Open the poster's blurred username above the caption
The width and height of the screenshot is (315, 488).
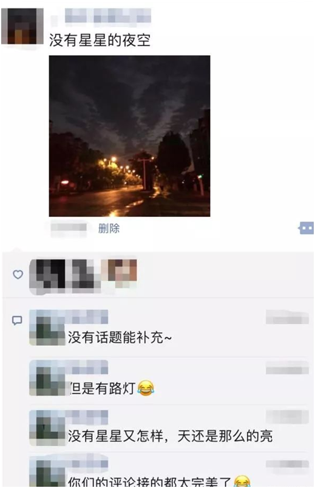pos(107,16)
